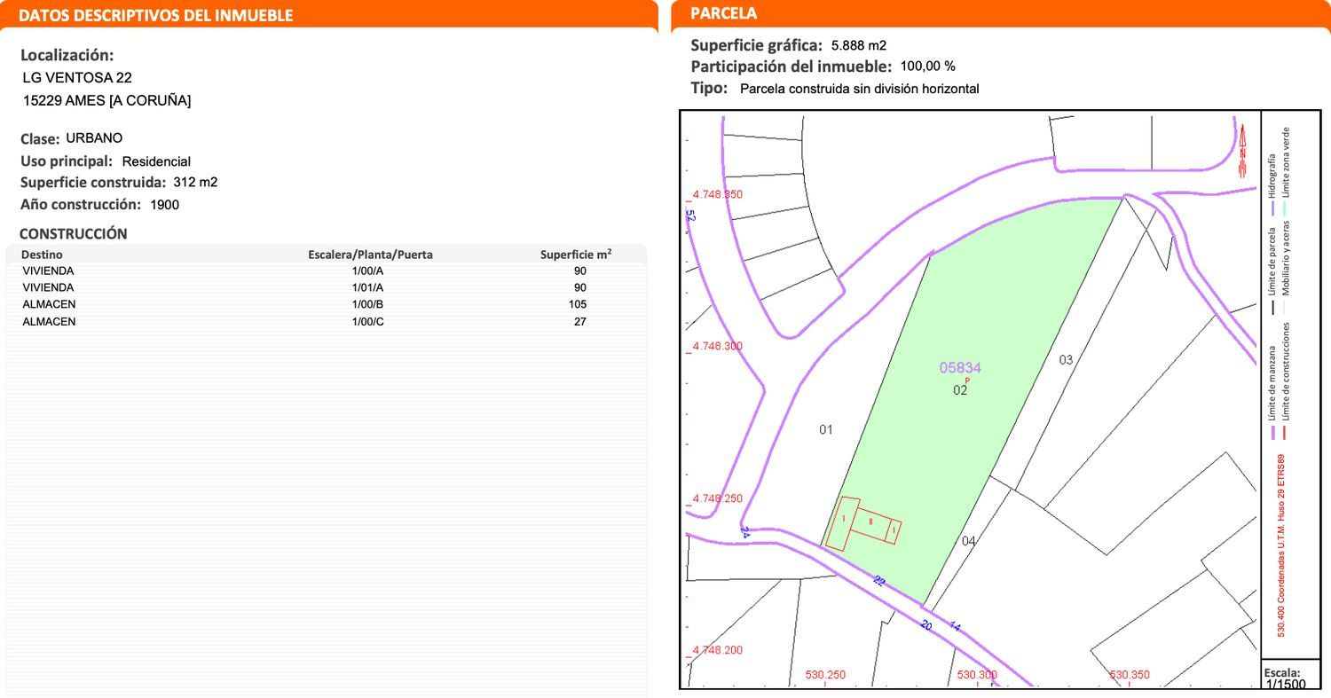
Task: Click the red building outline labeled II
Action: pos(870,522)
